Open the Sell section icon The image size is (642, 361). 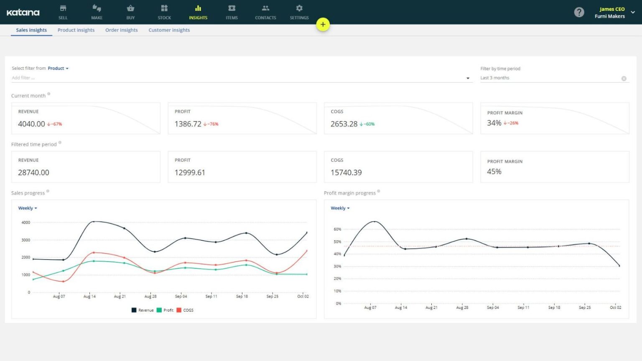pos(63,8)
